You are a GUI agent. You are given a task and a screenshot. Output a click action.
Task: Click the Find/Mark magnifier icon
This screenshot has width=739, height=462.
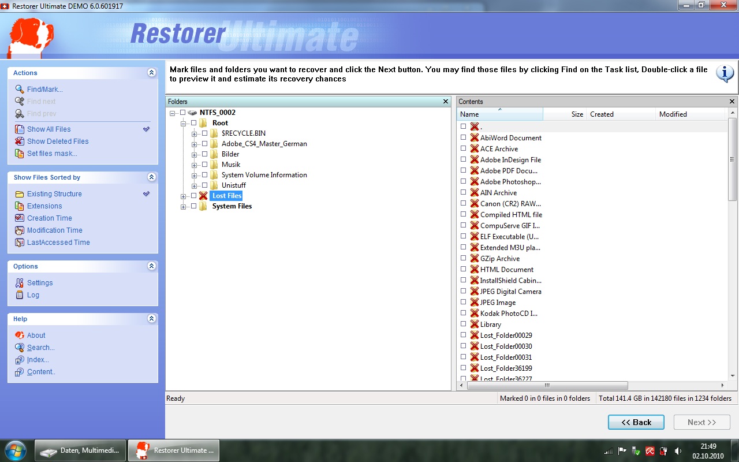(x=20, y=89)
